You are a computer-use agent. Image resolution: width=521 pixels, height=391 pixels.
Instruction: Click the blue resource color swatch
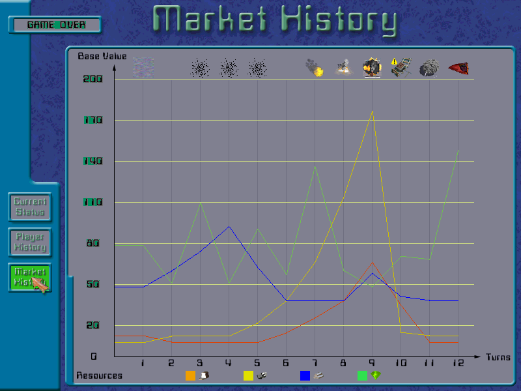tap(305, 375)
